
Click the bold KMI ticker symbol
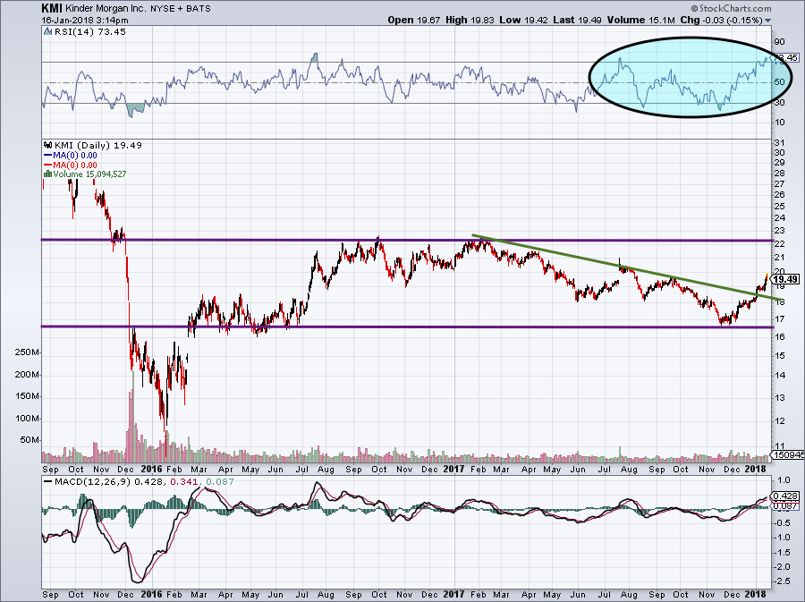52,8
